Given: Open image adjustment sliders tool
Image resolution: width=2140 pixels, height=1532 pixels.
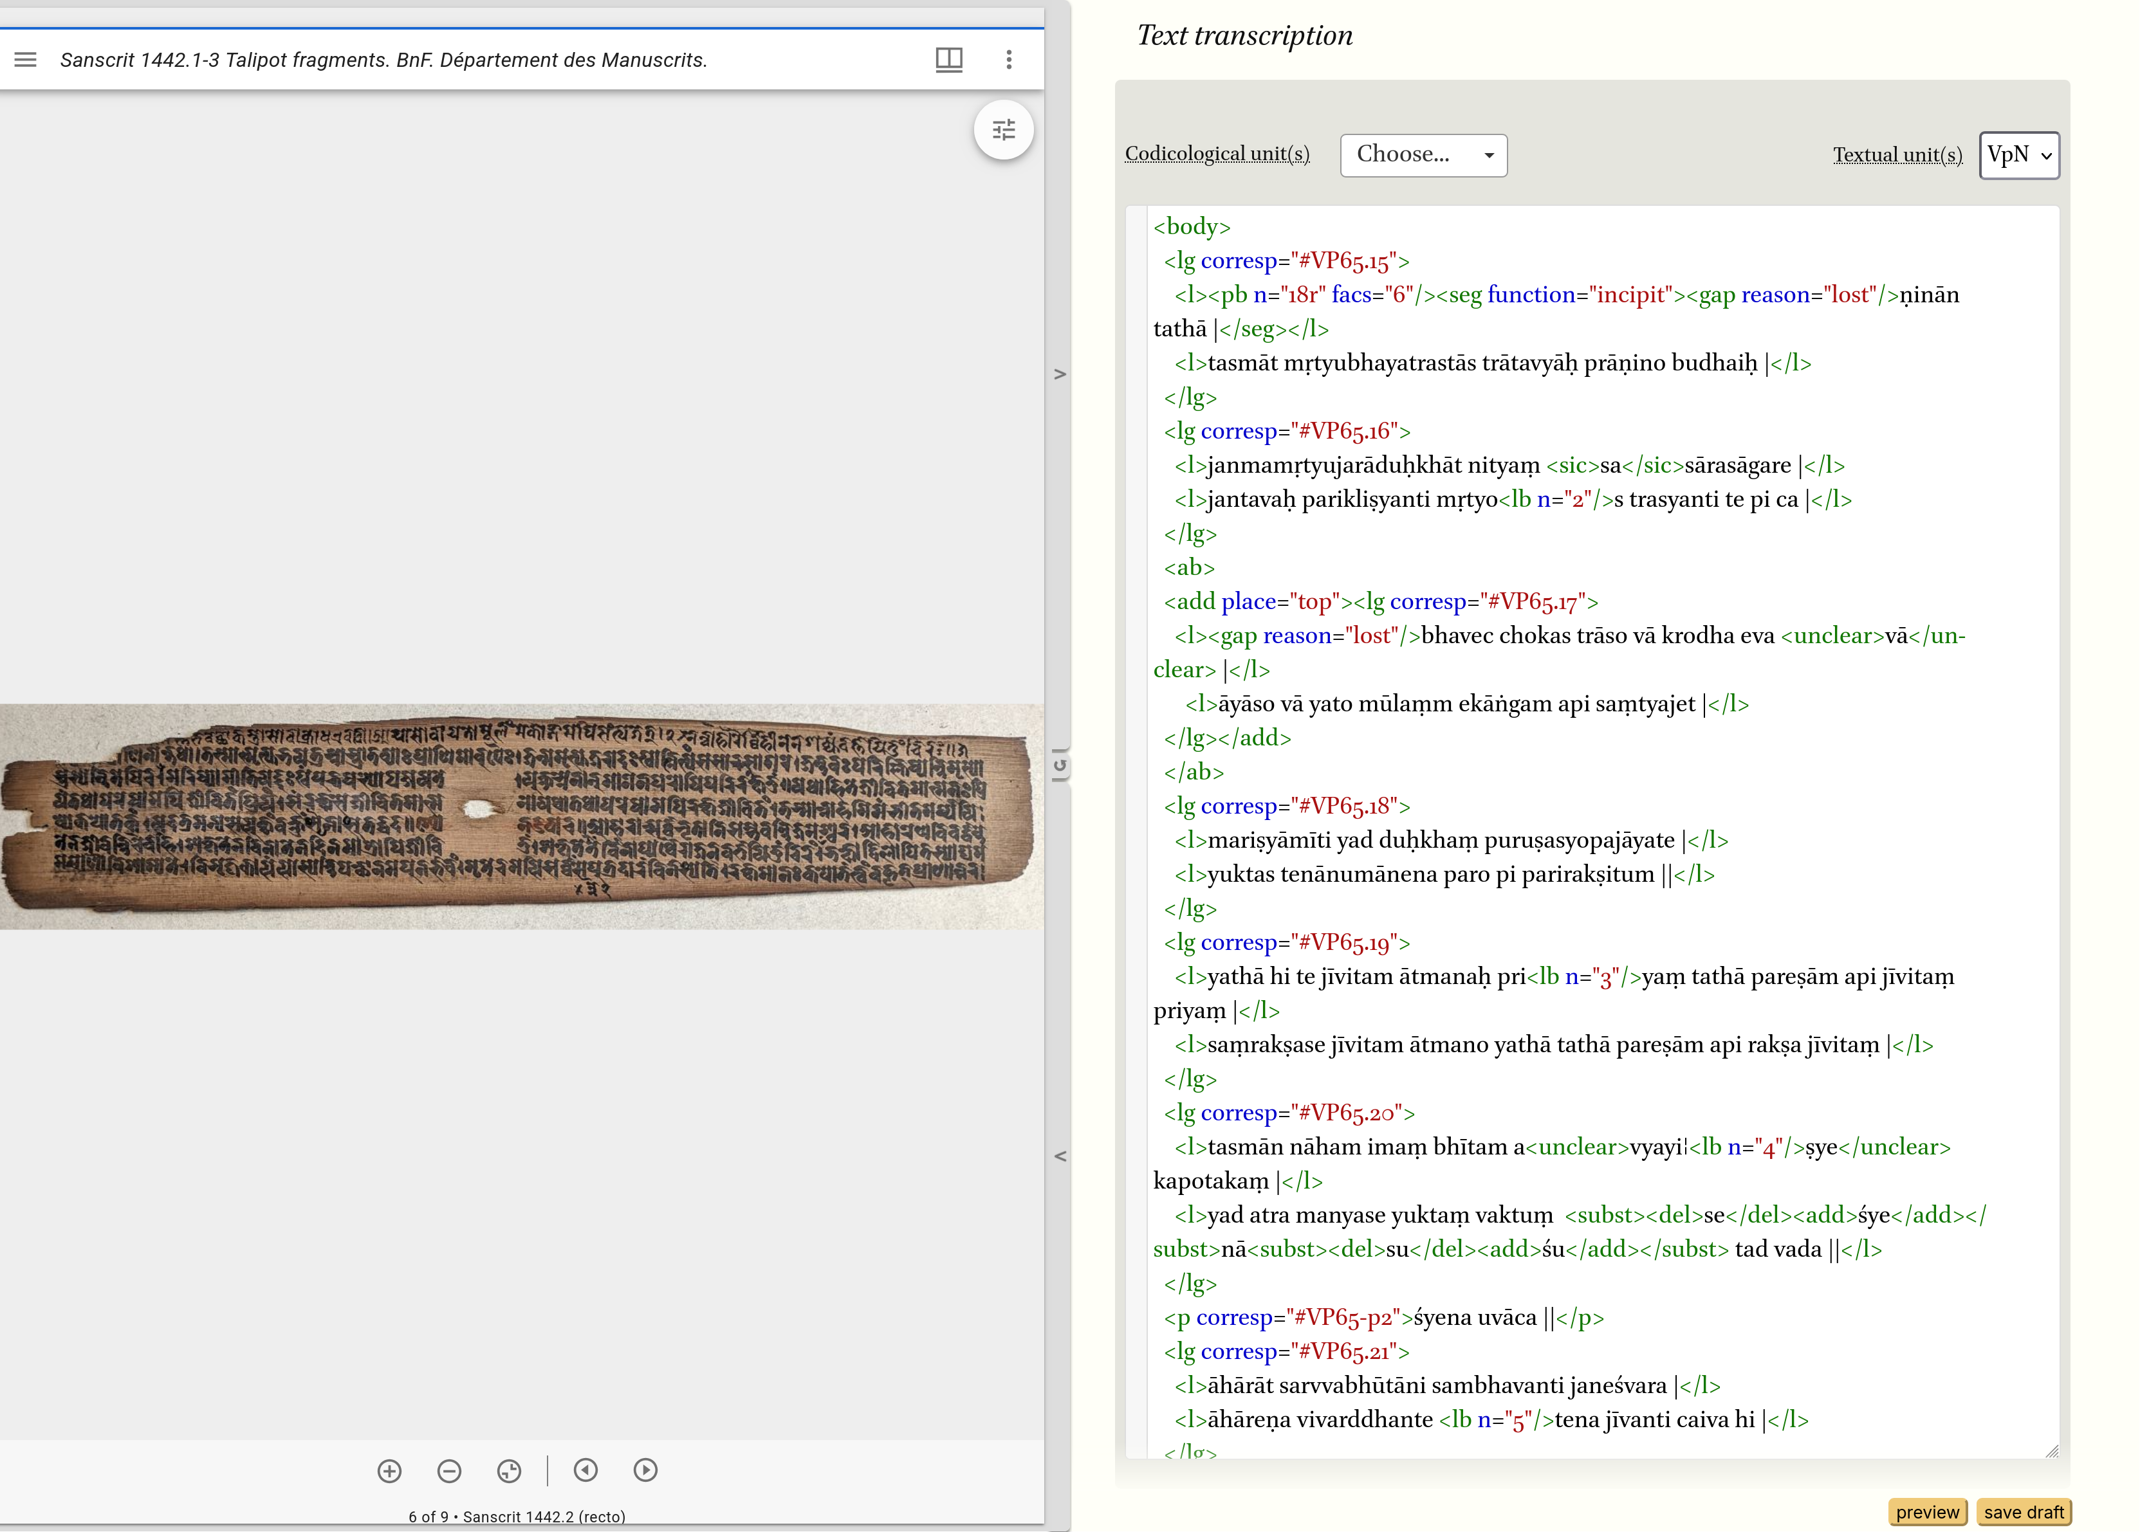Looking at the screenshot, I should click(1003, 130).
